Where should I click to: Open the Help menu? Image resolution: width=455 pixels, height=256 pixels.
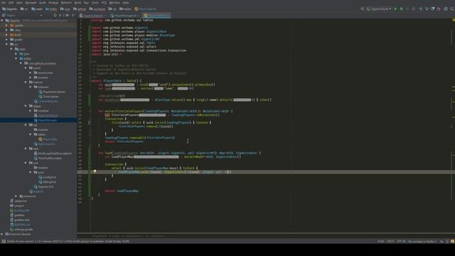coord(126,3)
